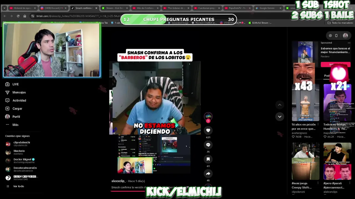Click the browser back arrow
Viewport: 355px width, 199px height.
coord(5,16)
